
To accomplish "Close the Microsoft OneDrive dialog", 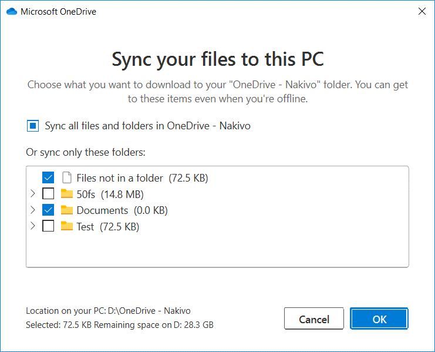I will (421, 11).
